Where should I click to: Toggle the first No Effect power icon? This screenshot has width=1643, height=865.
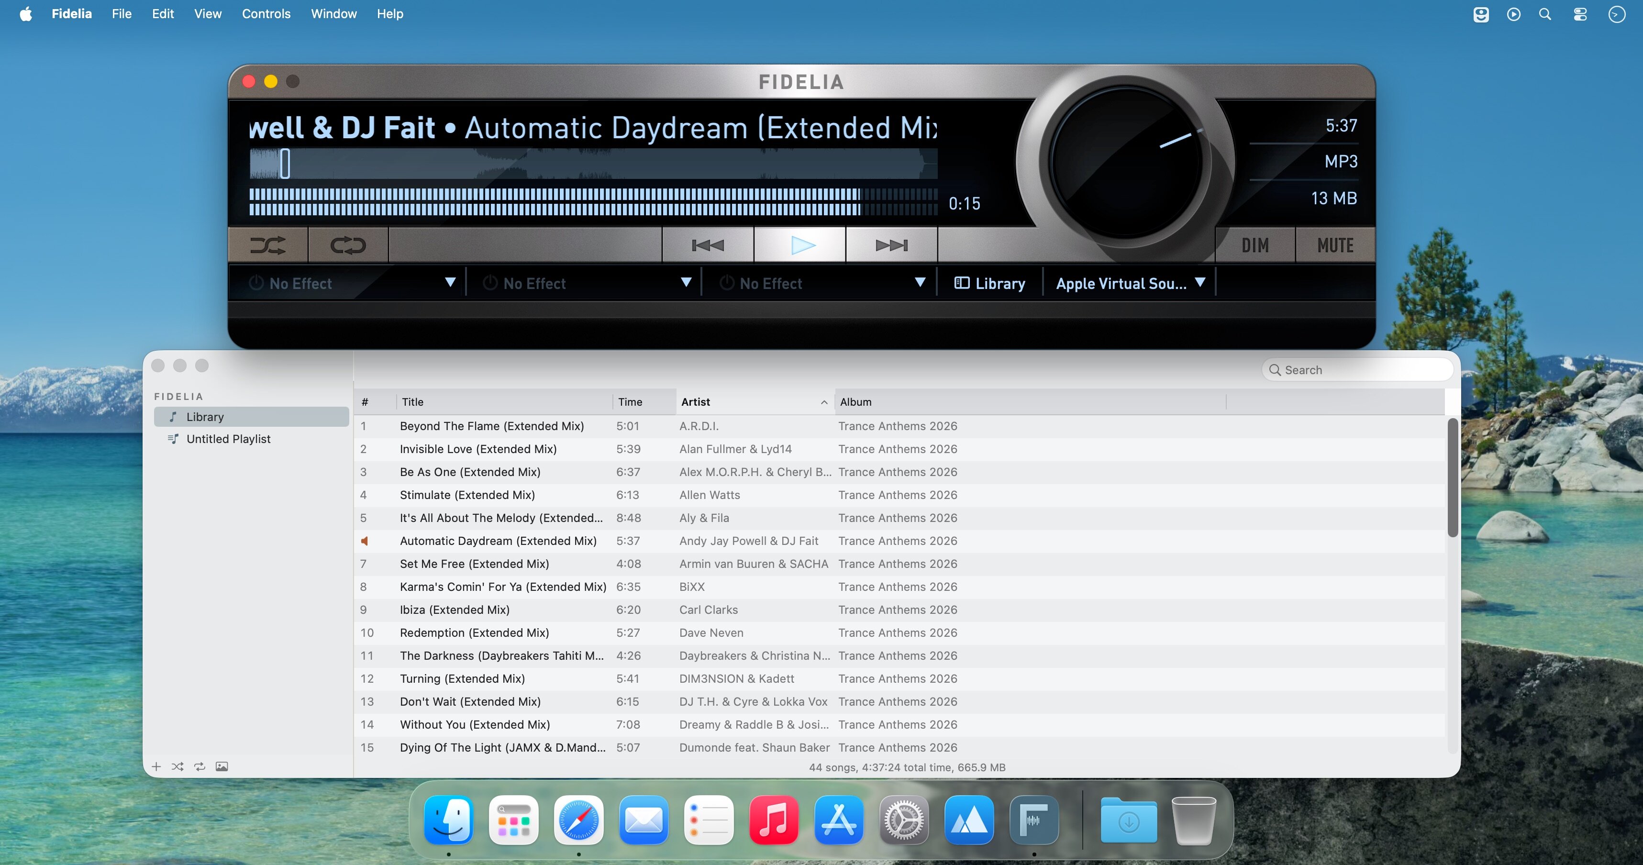[x=256, y=283]
